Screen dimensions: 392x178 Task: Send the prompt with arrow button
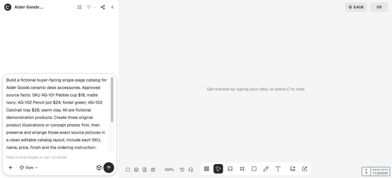coord(109,168)
